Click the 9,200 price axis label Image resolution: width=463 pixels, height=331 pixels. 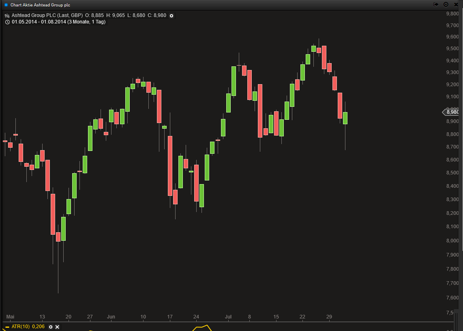tap(452, 85)
